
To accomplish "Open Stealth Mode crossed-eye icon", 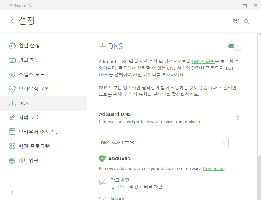I will (12, 74).
